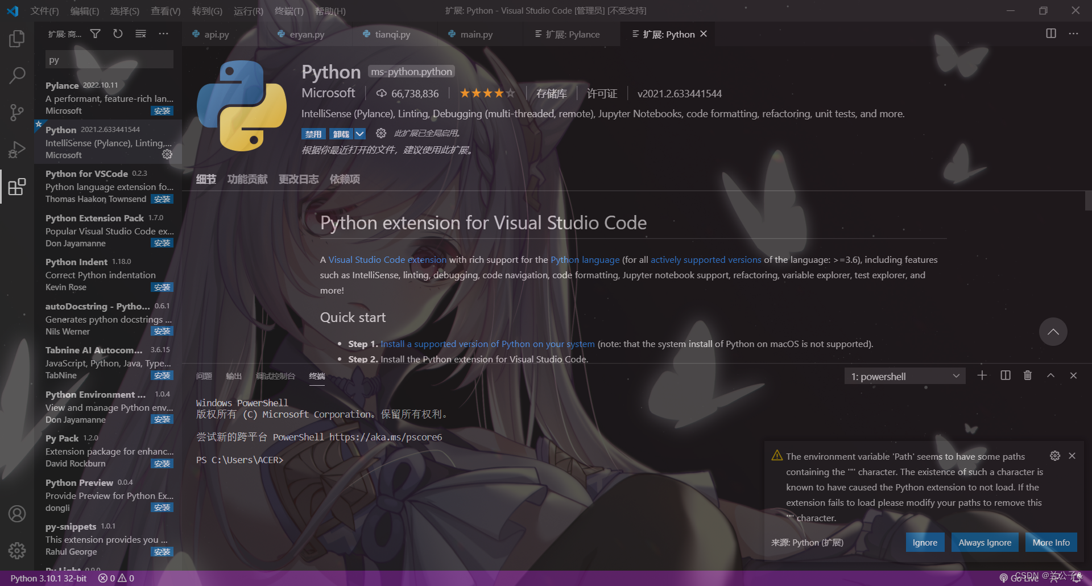Install the Python Indent extension
The height and width of the screenshot is (586, 1092).
click(162, 287)
